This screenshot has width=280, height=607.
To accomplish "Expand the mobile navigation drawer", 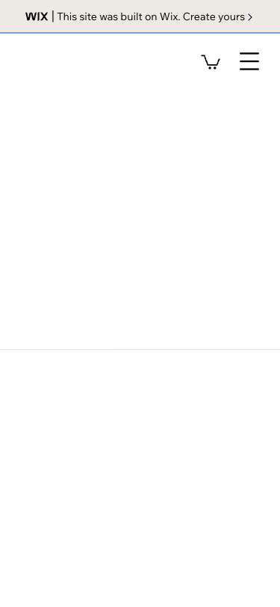I will click(249, 61).
